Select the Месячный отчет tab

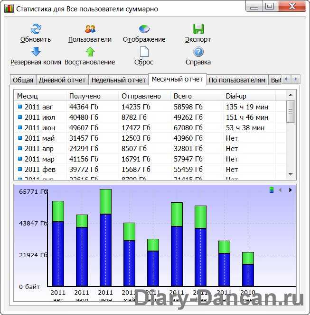click(178, 79)
